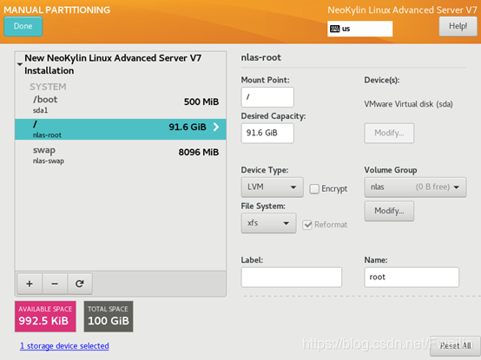Click the Desired Capacity input field

click(267, 133)
